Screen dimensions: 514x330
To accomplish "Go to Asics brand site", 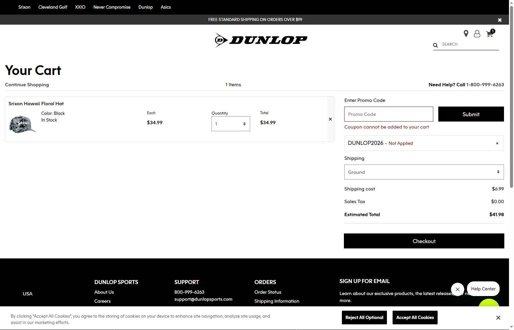I will (x=166, y=7).
